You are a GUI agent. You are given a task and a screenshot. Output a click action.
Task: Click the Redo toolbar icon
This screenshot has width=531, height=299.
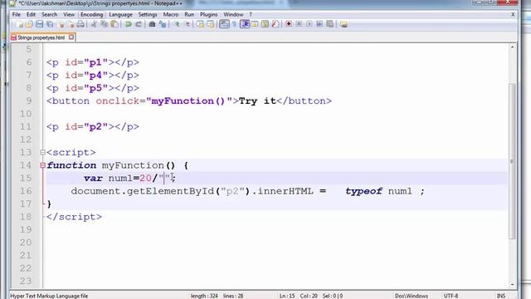click(139, 24)
